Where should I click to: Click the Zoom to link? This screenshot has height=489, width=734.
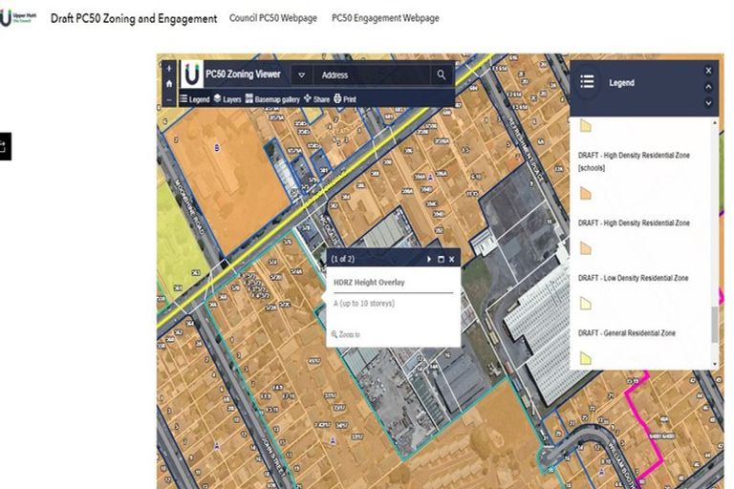click(x=346, y=334)
